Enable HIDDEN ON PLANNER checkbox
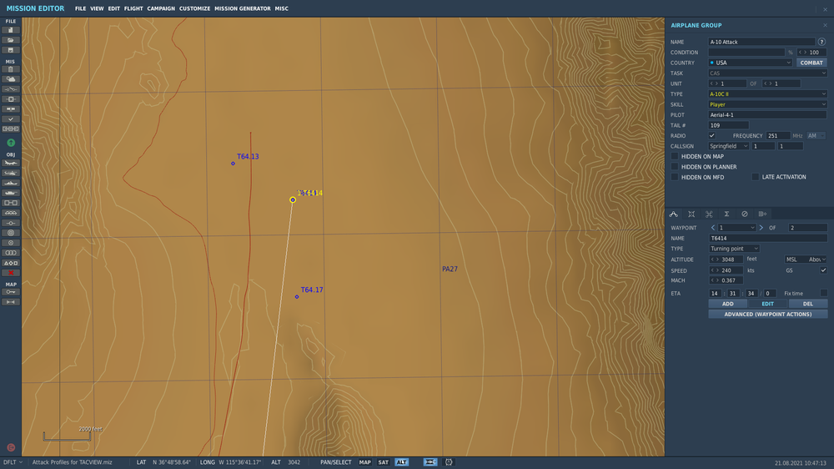 675,167
